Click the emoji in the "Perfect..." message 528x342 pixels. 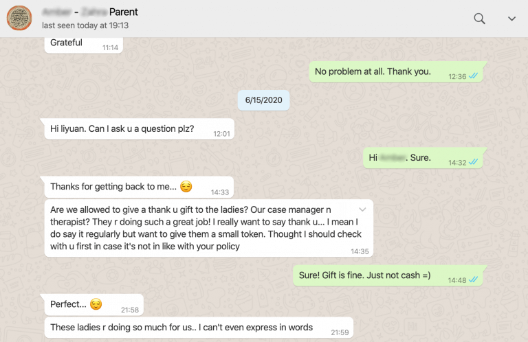tap(96, 304)
